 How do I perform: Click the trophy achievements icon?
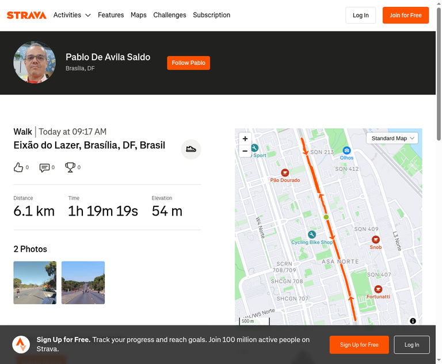[70, 167]
